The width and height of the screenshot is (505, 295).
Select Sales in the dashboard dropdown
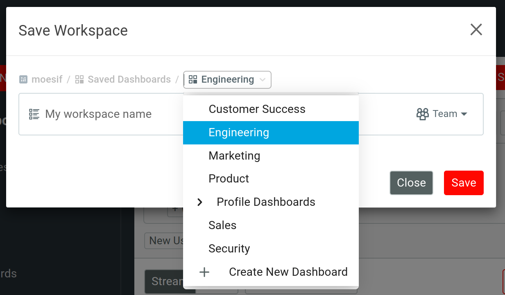pyautogui.click(x=222, y=225)
